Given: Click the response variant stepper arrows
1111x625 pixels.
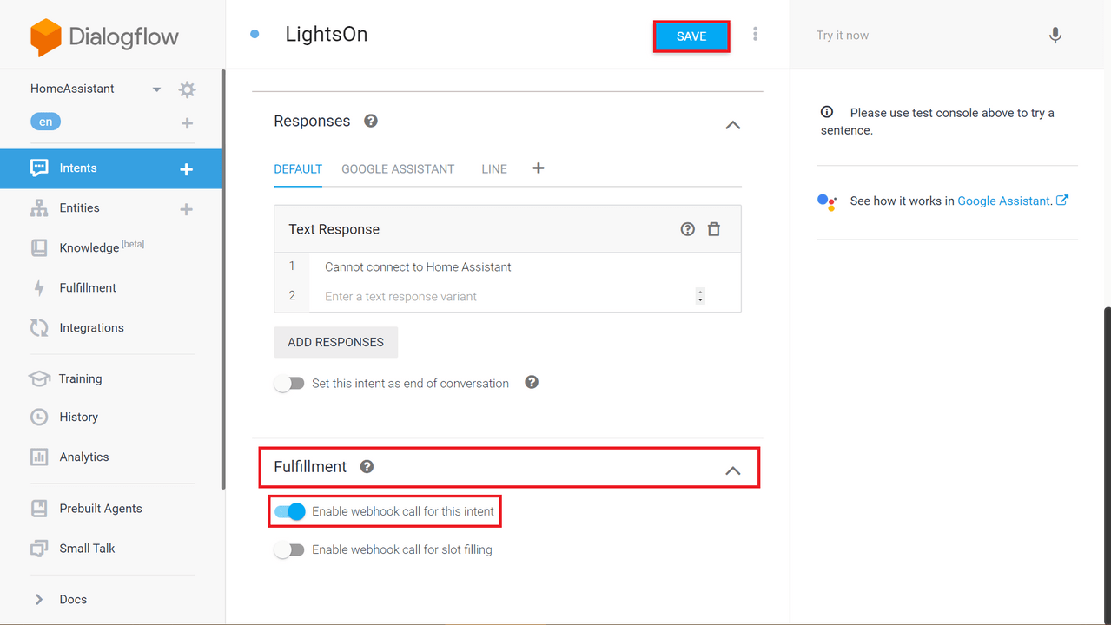Looking at the screenshot, I should [700, 296].
